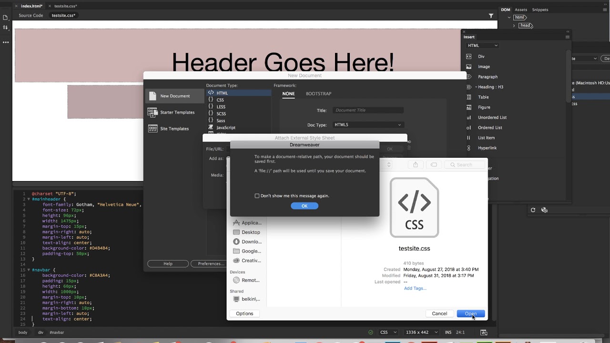Click the refresh icon in Files panel

click(533, 210)
